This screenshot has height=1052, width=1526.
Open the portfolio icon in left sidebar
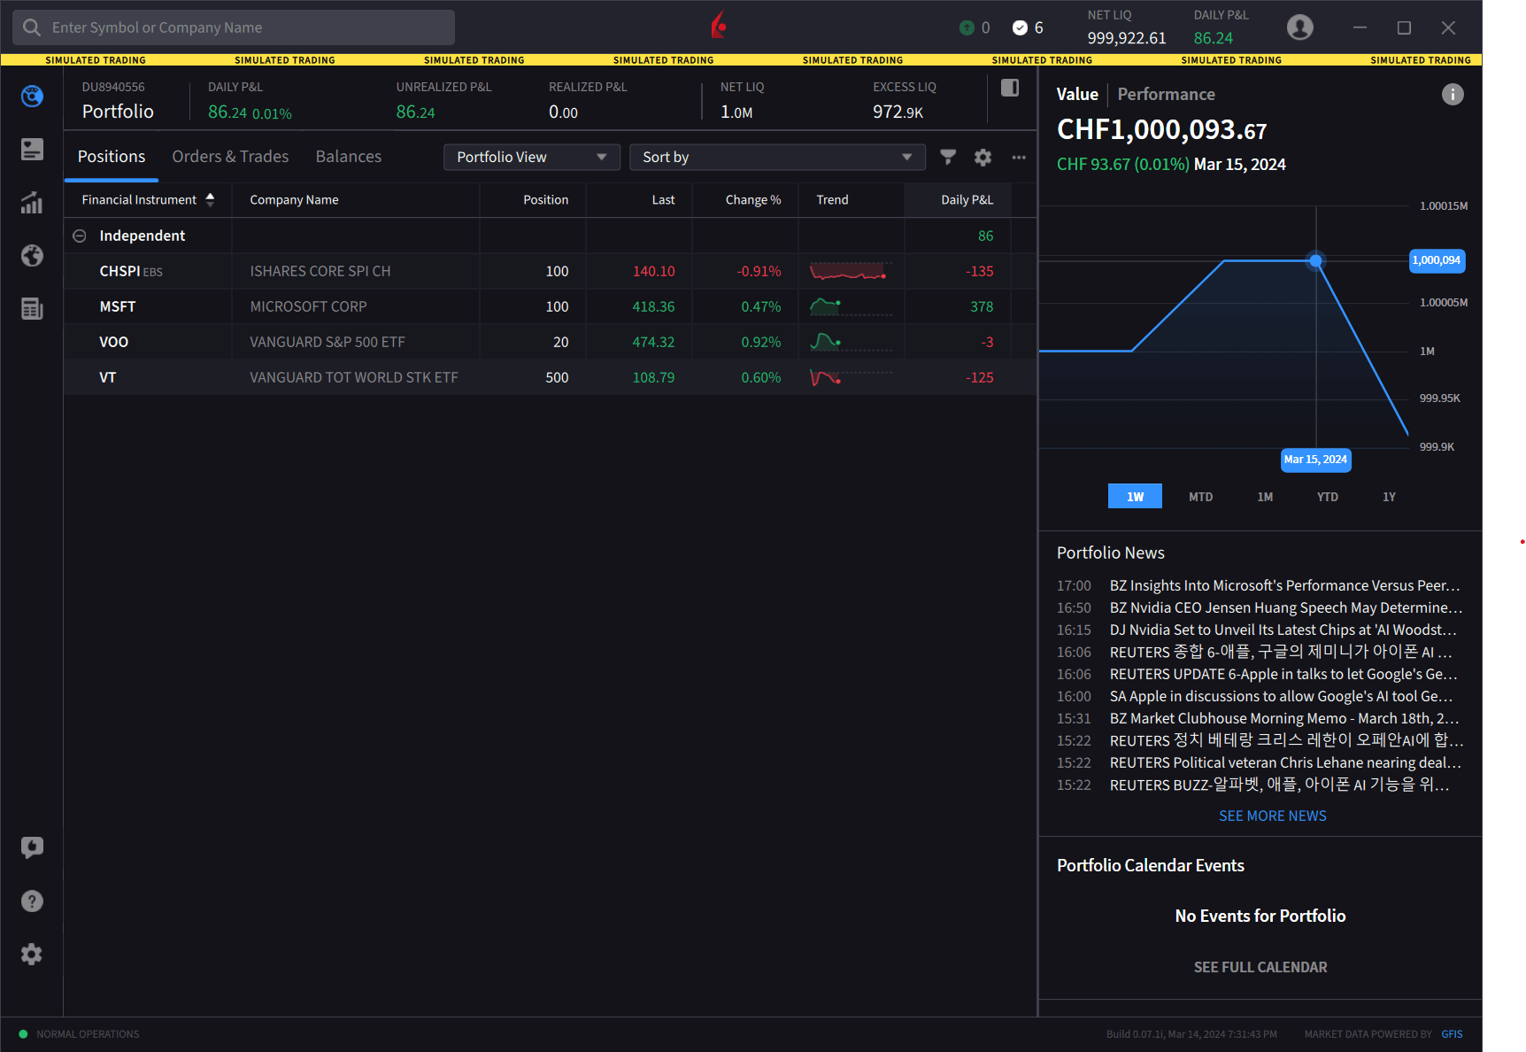32,97
